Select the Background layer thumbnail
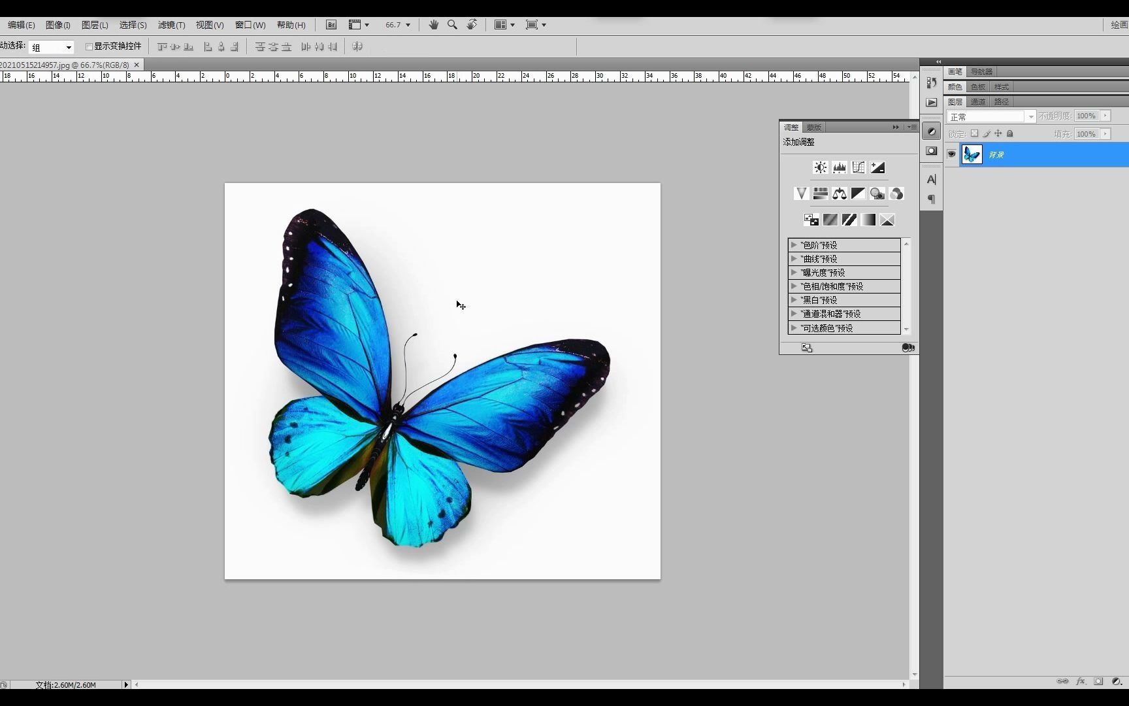1129x706 pixels. click(972, 154)
